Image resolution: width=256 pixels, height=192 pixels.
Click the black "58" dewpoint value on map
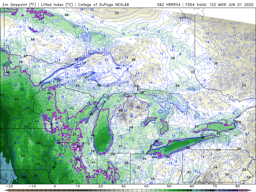23,177
